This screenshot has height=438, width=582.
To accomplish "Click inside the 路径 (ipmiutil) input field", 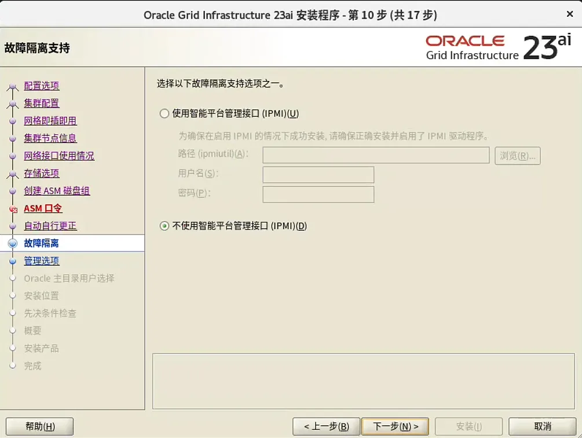I will pyautogui.click(x=376, y=156).
